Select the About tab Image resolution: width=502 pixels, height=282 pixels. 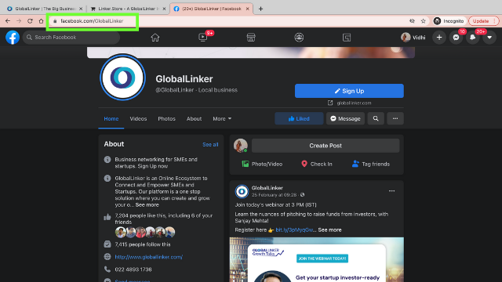(x=194, y=118)
